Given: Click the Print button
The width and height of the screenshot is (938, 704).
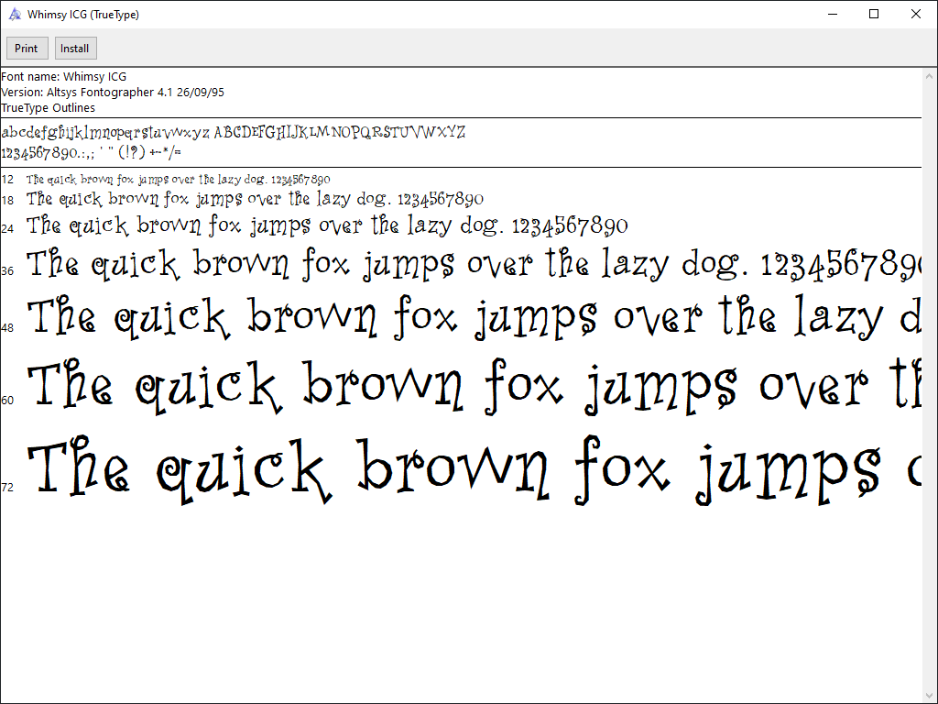Looking at the screenshot, I should tap(27, 49).
